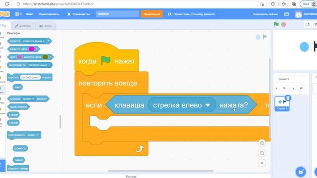
Task: Click the sprite y coordinate field
Action: [301, 88]
